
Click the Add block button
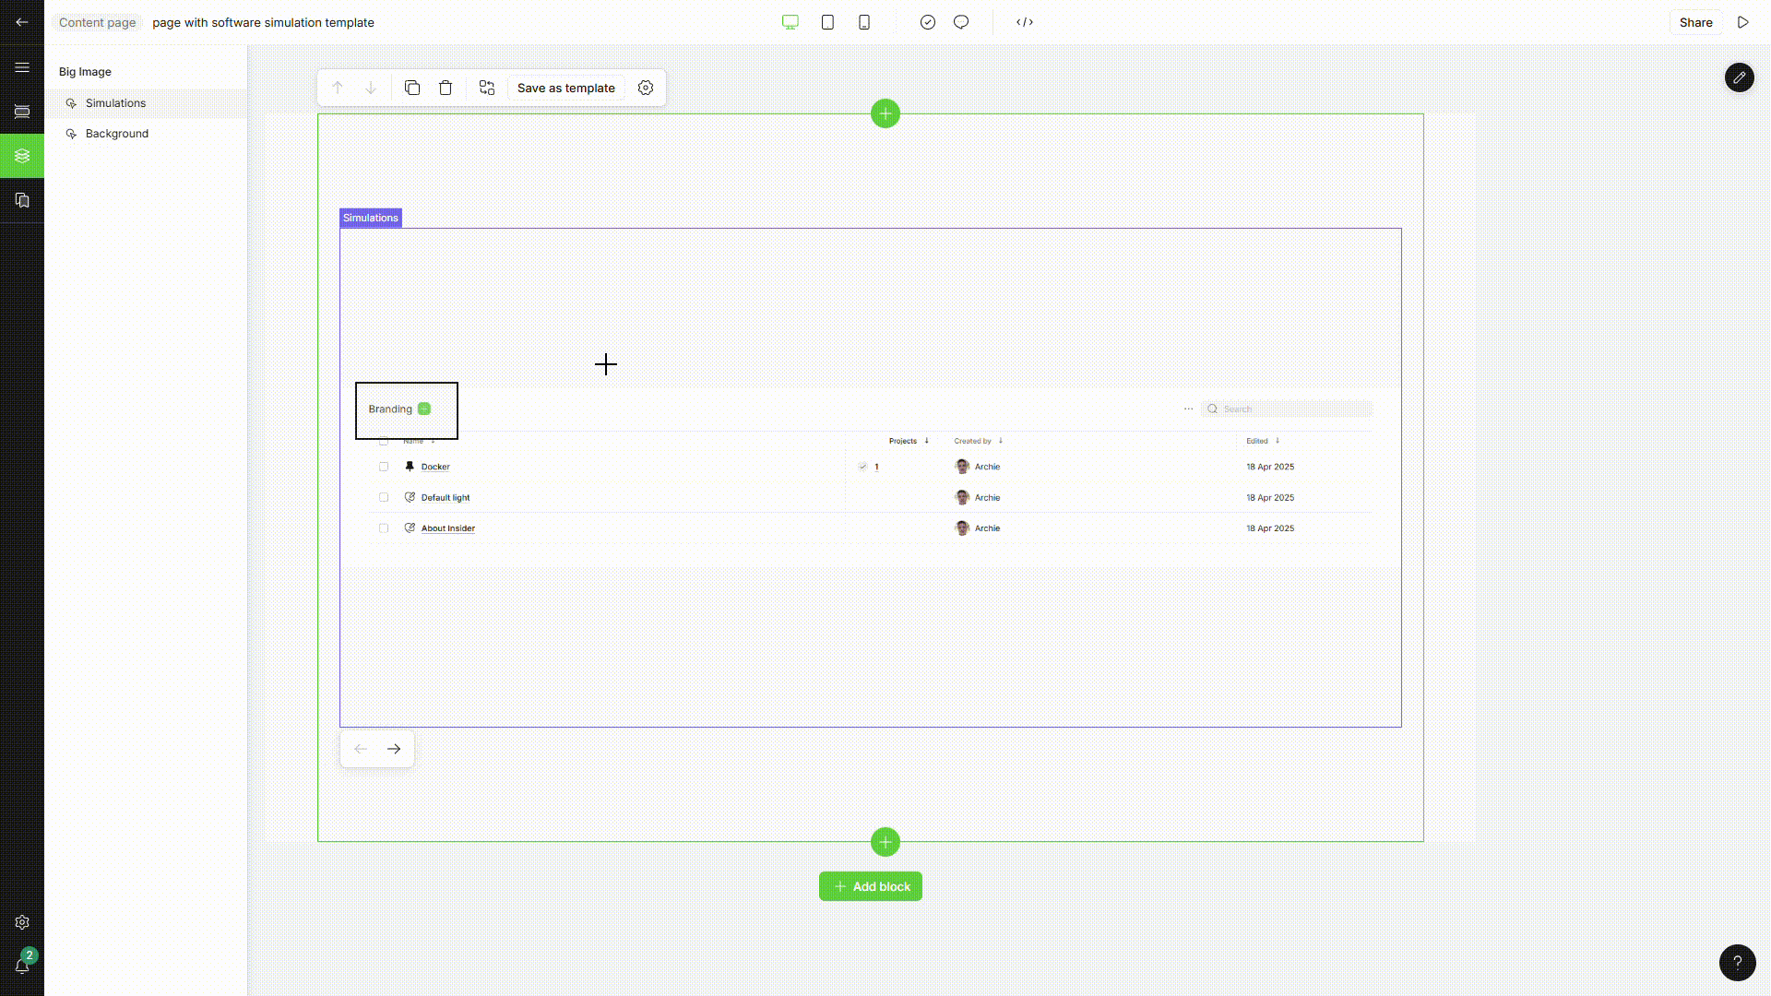pos(870,886)
